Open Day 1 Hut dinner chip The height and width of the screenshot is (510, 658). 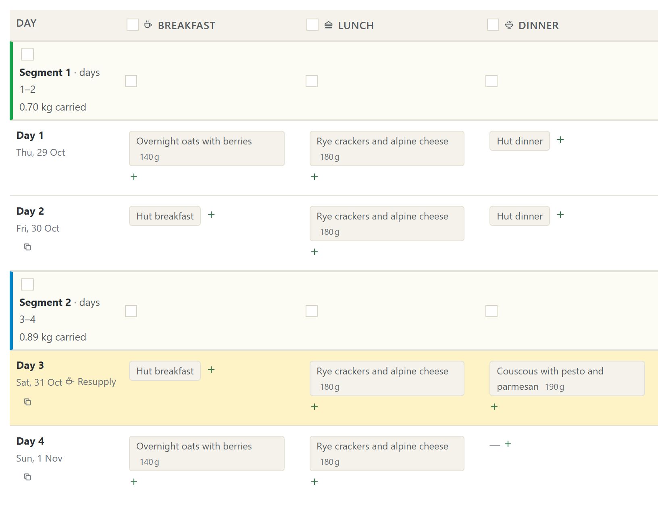(520, 141)
